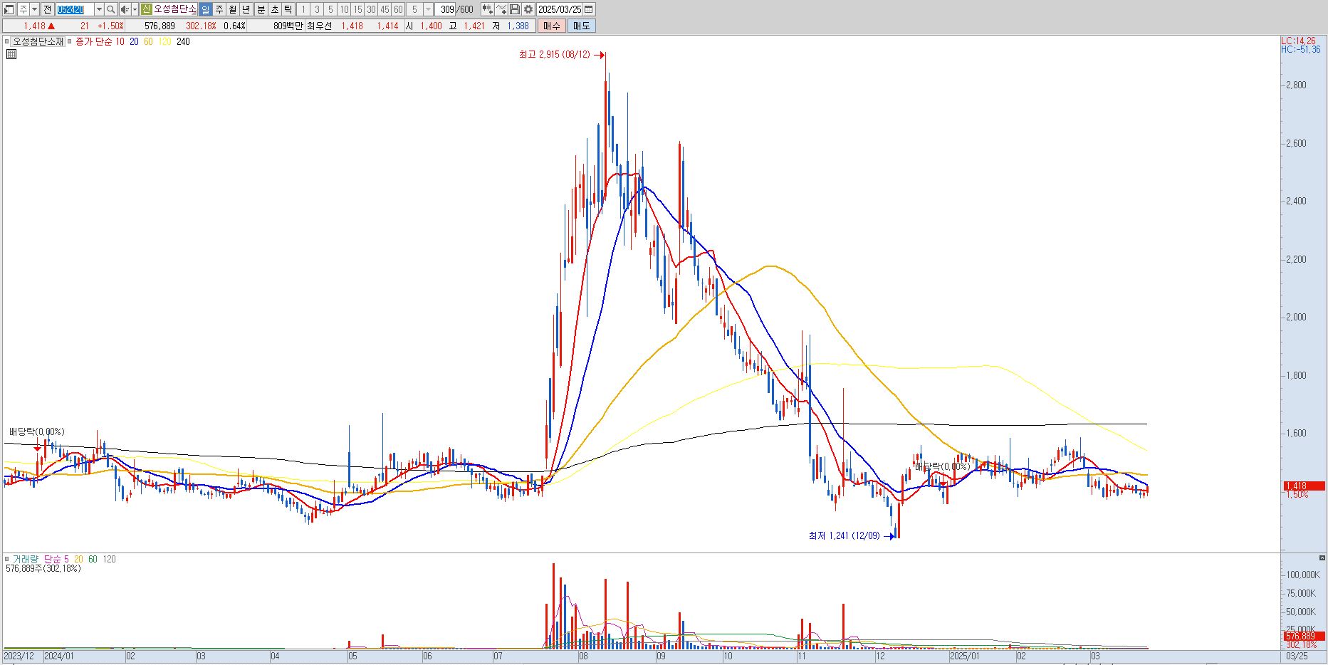The width and height of the screenshot is (1328, 665).
Task: Select the 10 interval button
Action: pyautogui.click(x=344, y=9)
